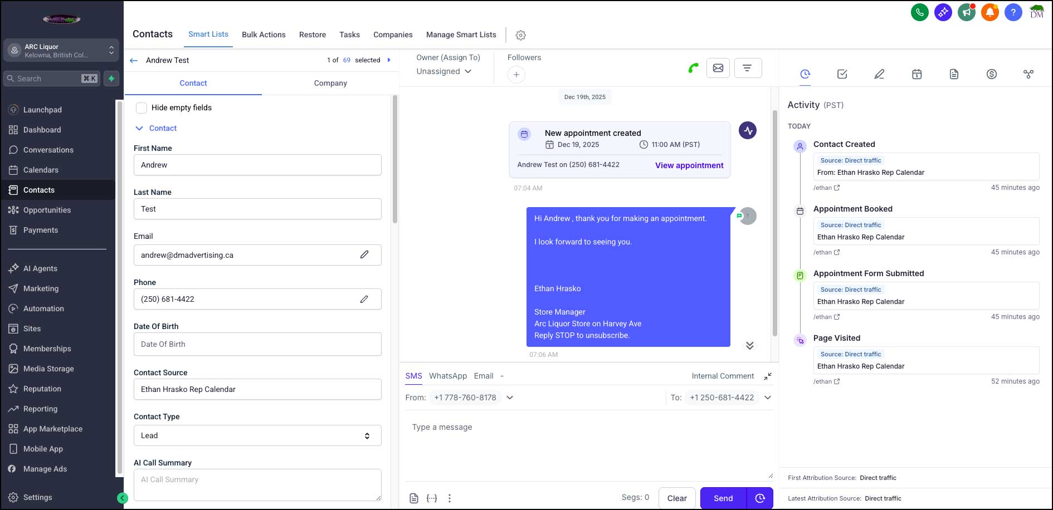Image resolution: width=1053 pixels, height=510 pixels.
Task: Click the conversation filter icon button
Action: [747, 68]
